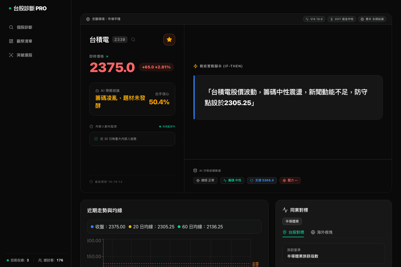Click the tactical script quote card
The image size is (401, 267).
(x=288, y=97)
